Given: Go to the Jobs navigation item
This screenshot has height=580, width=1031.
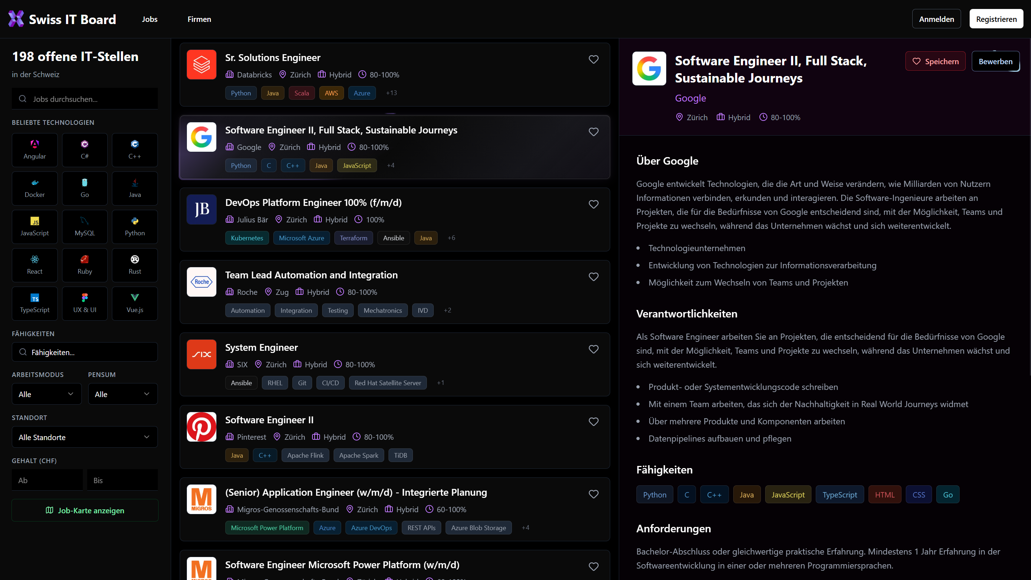Looking at the screenshot, I should [x=150, y=19].
